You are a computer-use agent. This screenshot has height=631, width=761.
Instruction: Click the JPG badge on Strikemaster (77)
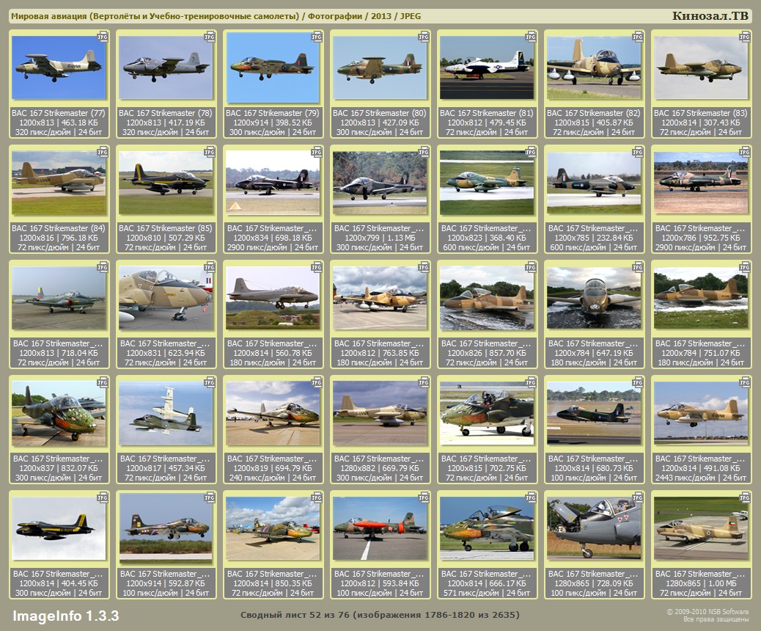[x=103, y=36]
